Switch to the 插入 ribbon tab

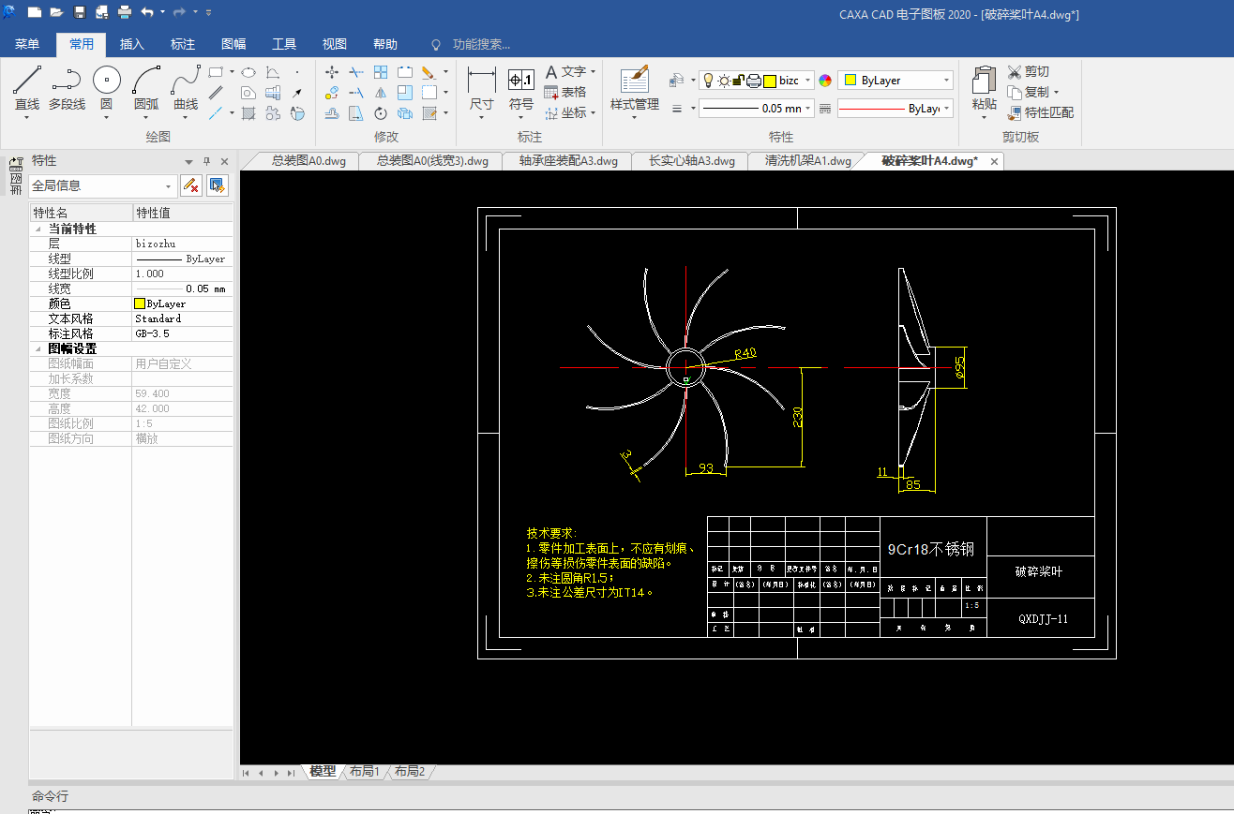(x=132, y=44)
